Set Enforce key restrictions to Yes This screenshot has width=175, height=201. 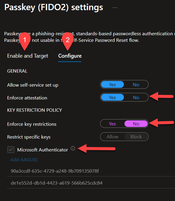[112, 124]
